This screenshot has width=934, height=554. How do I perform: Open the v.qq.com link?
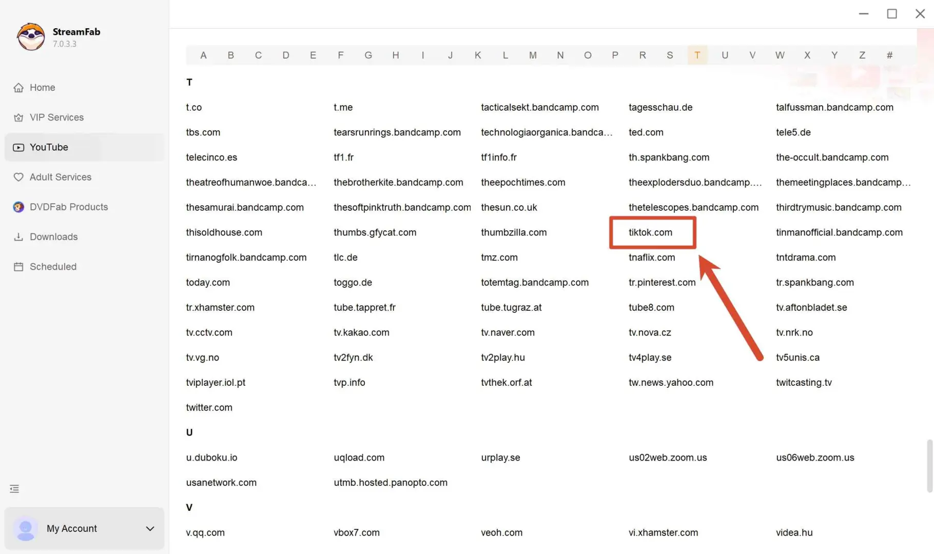tap(205, 533)
